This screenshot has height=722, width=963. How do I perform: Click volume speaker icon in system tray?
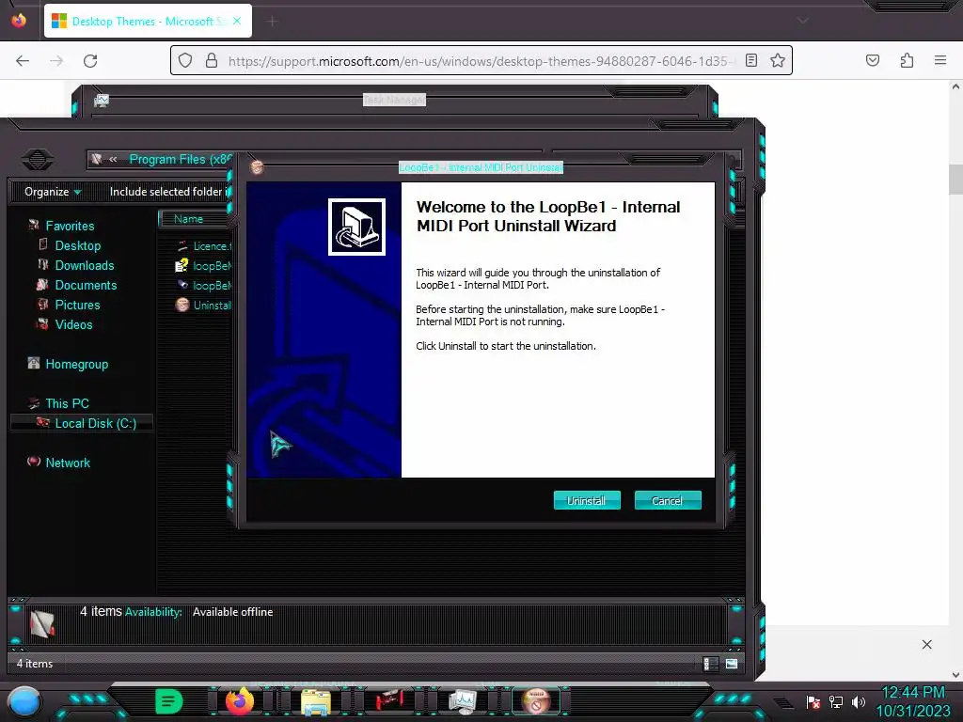click(859, 701)
